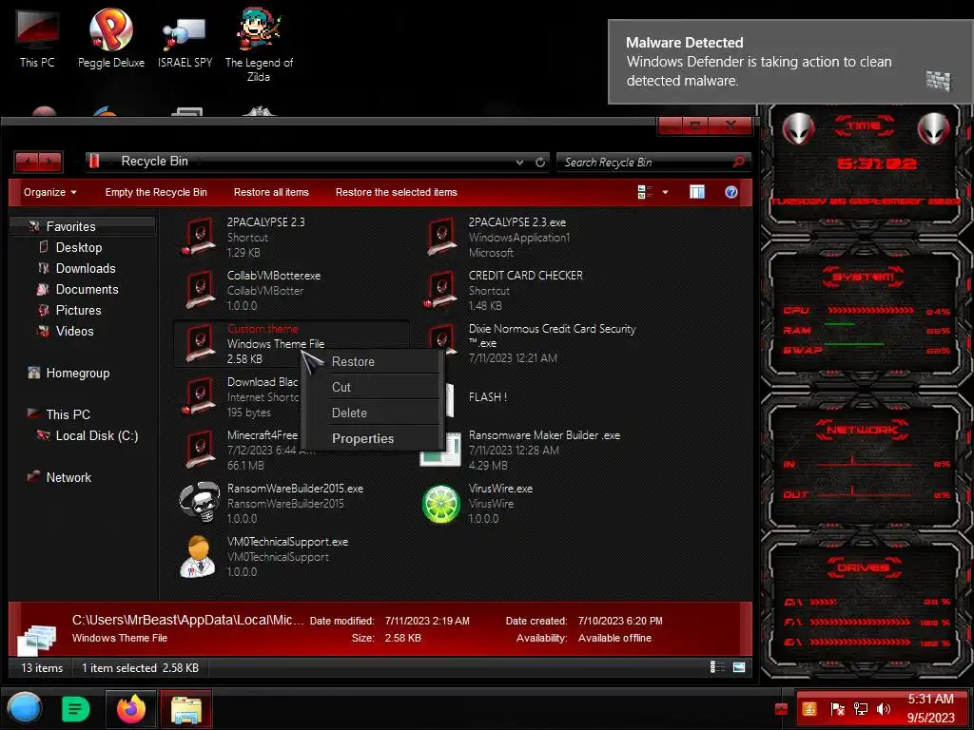
Task: Click the System gadget panel header
Action: tap(864, 277)
